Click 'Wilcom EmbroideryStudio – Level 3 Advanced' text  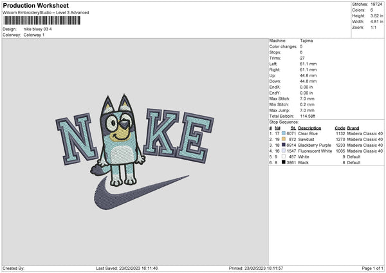pyautogui.click(x=46, y=13)
